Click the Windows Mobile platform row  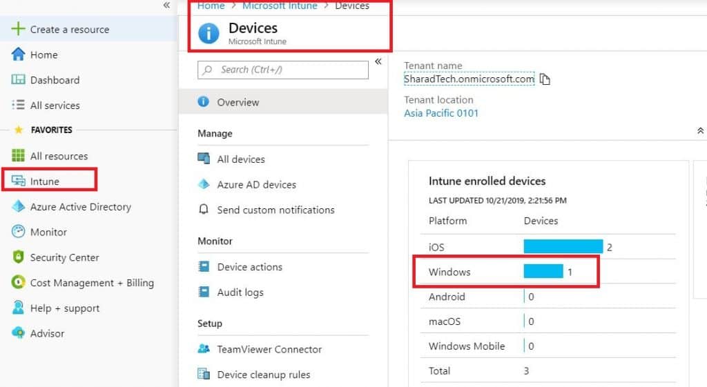click(x=548, y=346)
